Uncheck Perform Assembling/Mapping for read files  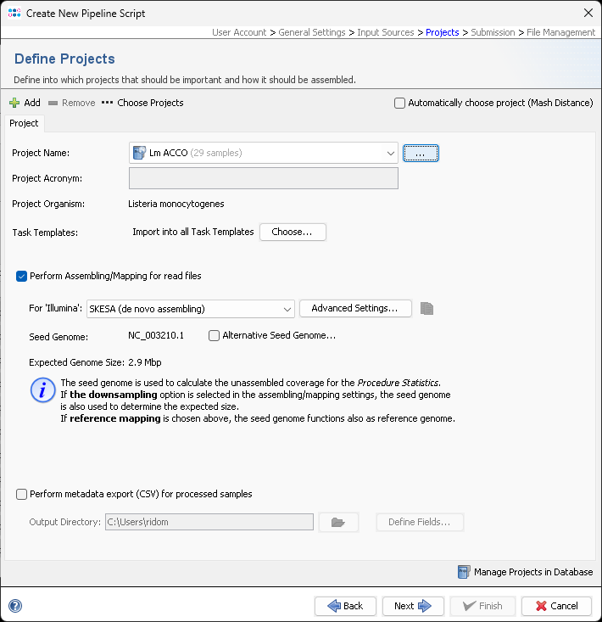(21, 276)
